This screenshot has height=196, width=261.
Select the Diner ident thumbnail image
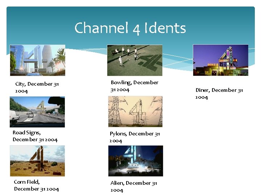220,60
